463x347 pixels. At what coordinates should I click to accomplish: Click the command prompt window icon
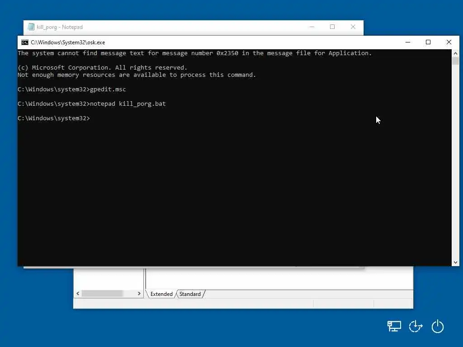point(25,42)
